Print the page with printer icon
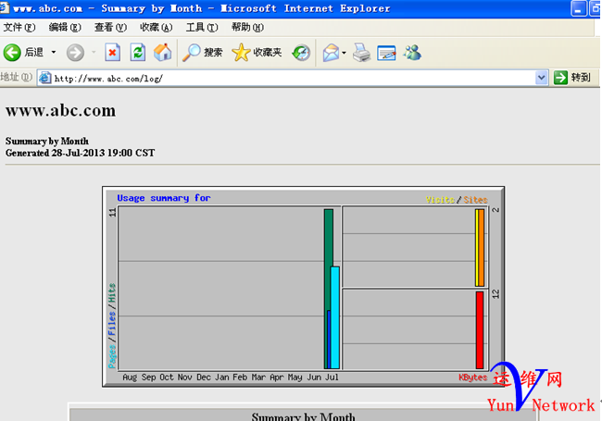 pos(361,53)
